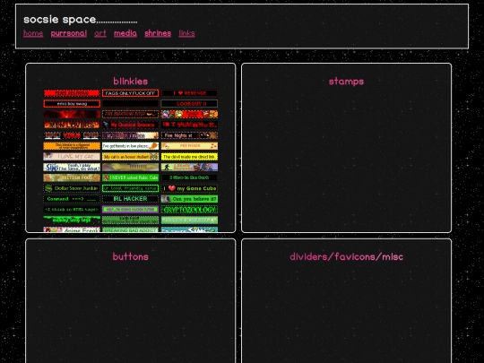Screen dimensions: 484x363
Task: Click the yellow 'The devil made me' blinkie
Action: (189, 157)
